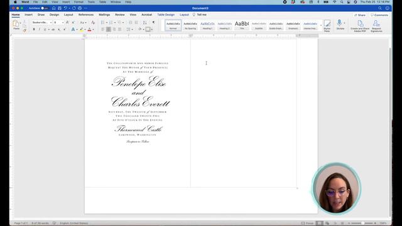Image resolution: width=402 pixels, height=226 pixels.
Task: Click the search icon in Word title bar
Action: coord(380,8)
